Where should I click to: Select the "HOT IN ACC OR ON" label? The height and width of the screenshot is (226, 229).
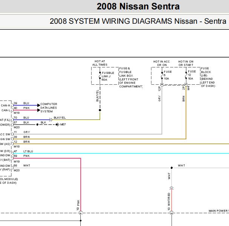[x=161, y=63]
